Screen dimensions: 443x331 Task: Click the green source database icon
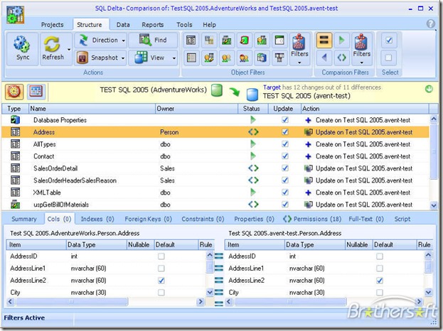tap(217, 91)
